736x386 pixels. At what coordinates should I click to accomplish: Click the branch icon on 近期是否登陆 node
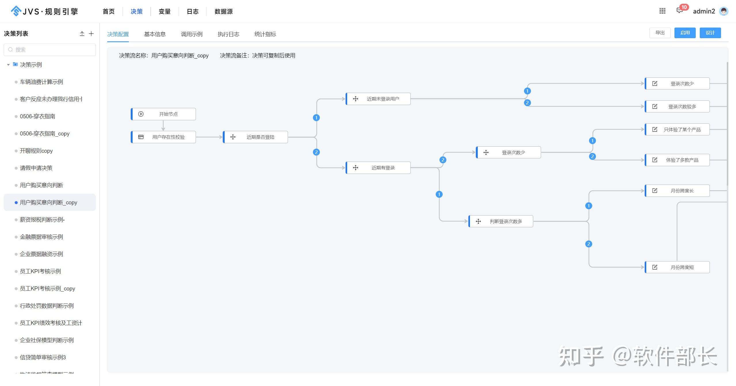[x=233, y=137]
